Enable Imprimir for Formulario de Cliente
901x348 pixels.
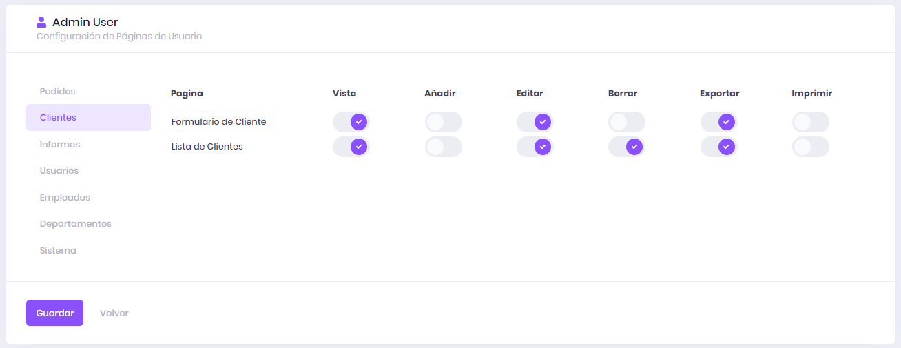pyautogui.click(x=810, y=122)
